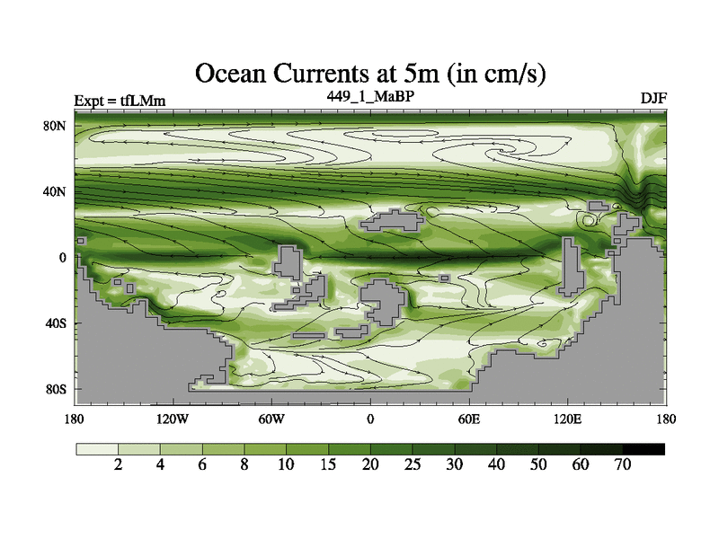Image resolution: width=719 pixels, height=539 pixels.
Task: Choose colorbar swatch between 60 and 70
Action: coord(601,448)
